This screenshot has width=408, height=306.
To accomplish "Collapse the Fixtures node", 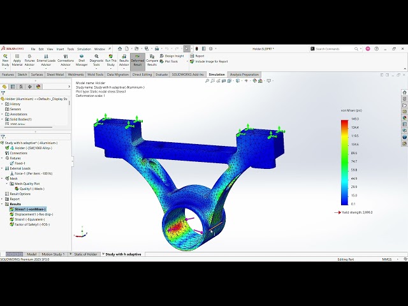I will 3,158.
